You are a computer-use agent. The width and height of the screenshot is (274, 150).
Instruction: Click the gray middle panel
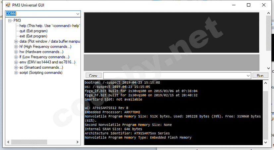(172, 62)
